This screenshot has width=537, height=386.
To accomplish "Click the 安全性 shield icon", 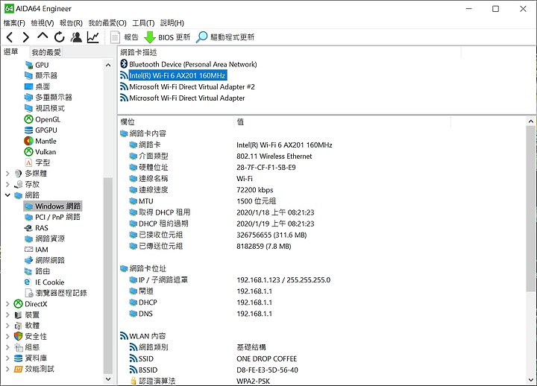I will tap(18, 336).
